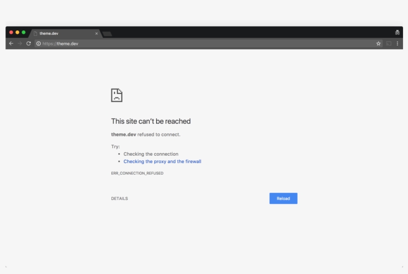The width and height of the screenshot is (408, 274).
Task: Click the red close window button
Action: coord(11,32)
